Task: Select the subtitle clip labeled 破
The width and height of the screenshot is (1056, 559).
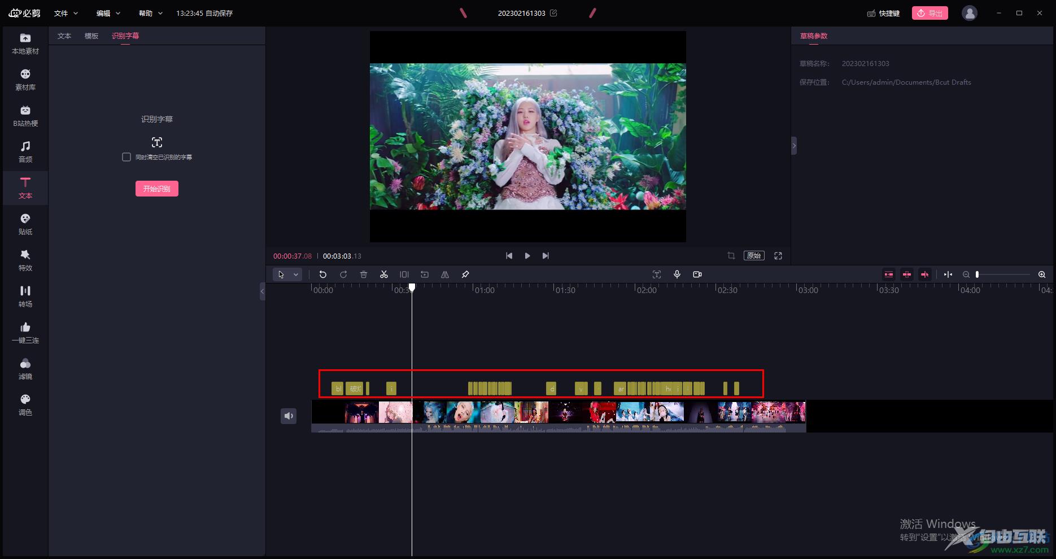Action: point(355,388)
